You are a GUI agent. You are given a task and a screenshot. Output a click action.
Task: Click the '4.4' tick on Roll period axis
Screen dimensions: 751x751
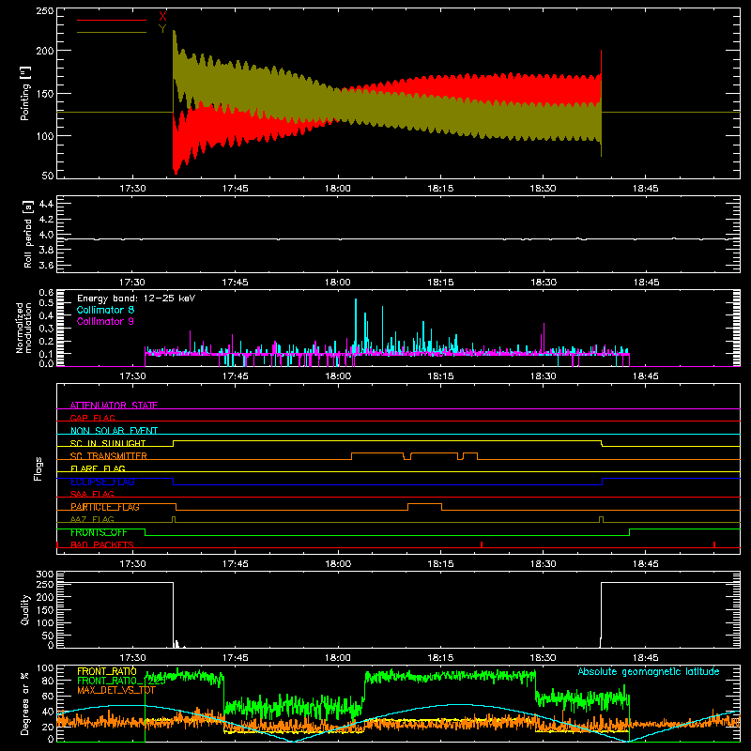pyautogui.click(x=46, y=204)
